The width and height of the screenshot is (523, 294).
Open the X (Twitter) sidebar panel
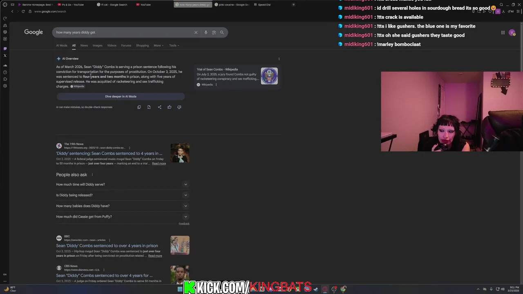pyautogui.click(x=5, y=56)
